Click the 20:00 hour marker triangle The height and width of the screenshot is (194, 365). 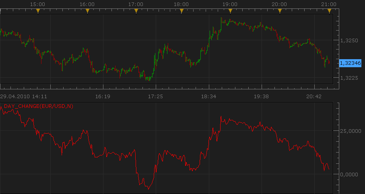tap(280, 11)
